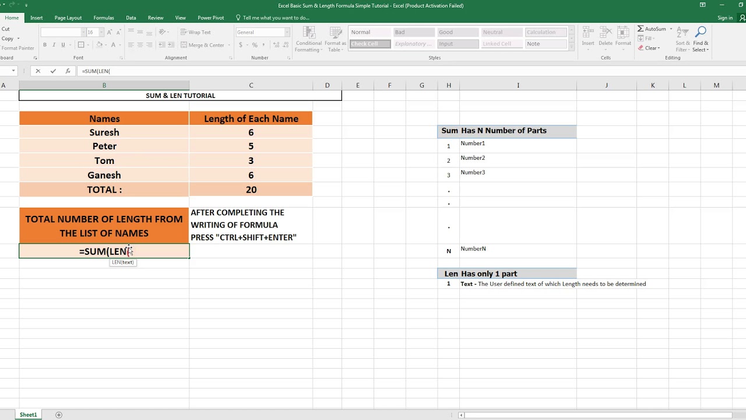Click the Tell me what you want box
746x420 pixels.
[x=273, y=17]
